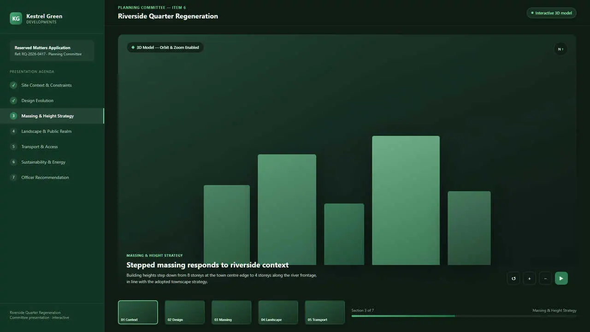Image resolution: width=590 pixels, height=332 pixels.
Task: Select the 04 Landscape thumbnail
Action: click(x=278, y=312)
